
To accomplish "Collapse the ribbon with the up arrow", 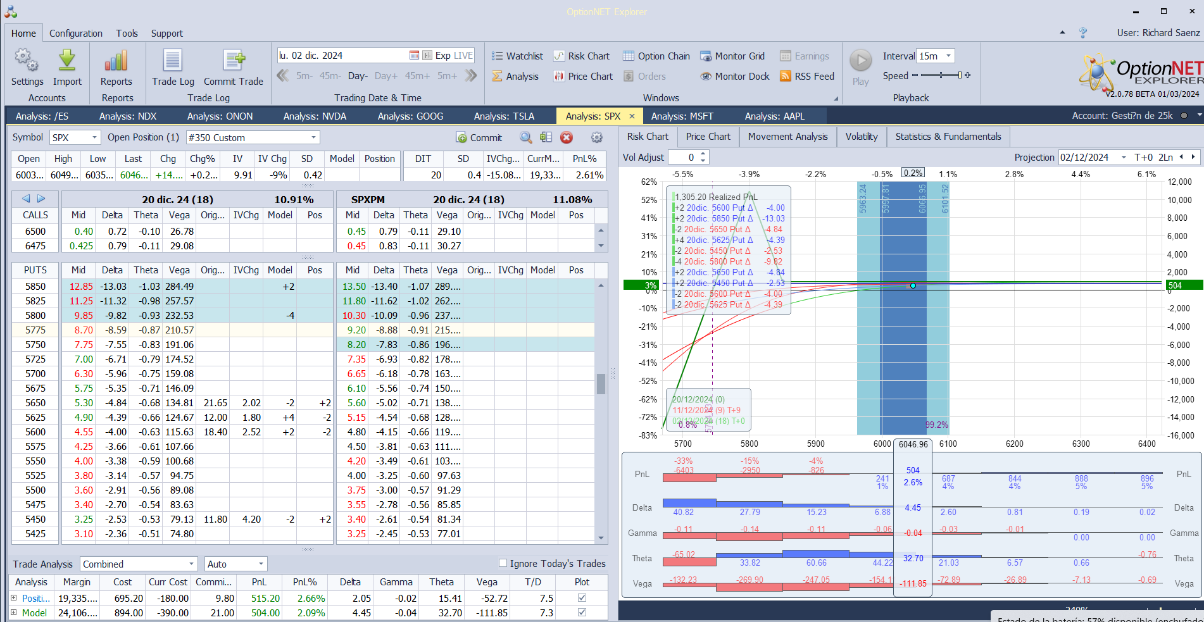I will 1062,33.
